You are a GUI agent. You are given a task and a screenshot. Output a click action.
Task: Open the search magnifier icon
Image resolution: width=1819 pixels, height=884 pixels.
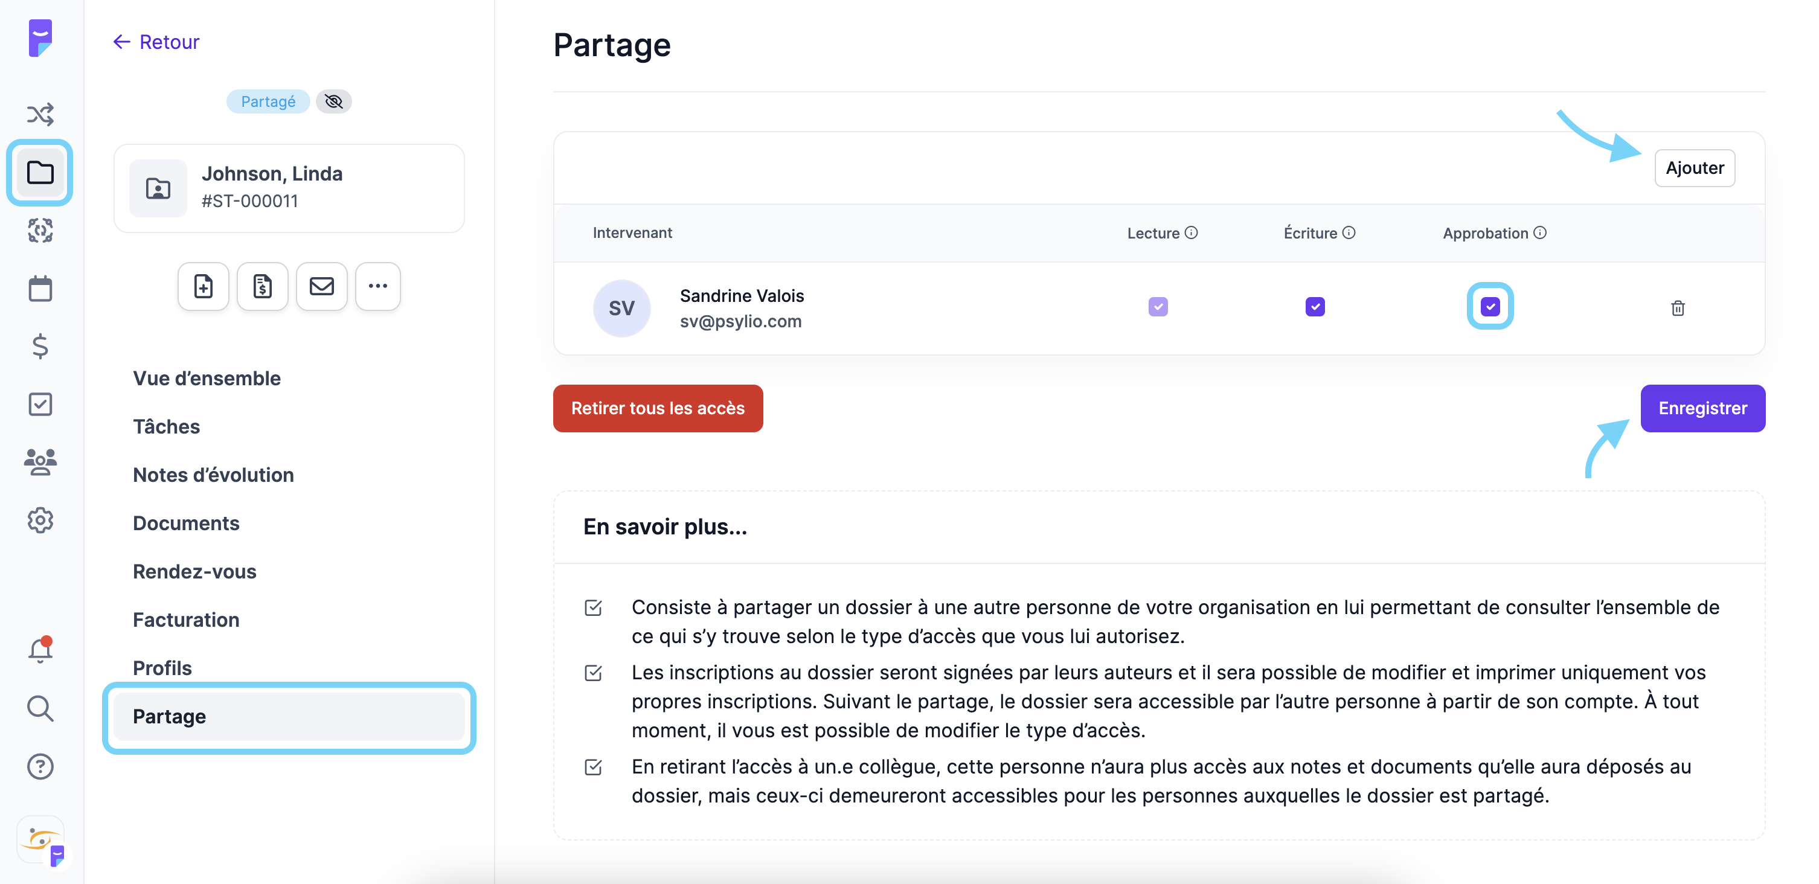click(40, 708)
